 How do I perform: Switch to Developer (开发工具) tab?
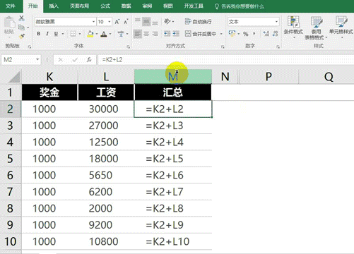click(194, 6)
